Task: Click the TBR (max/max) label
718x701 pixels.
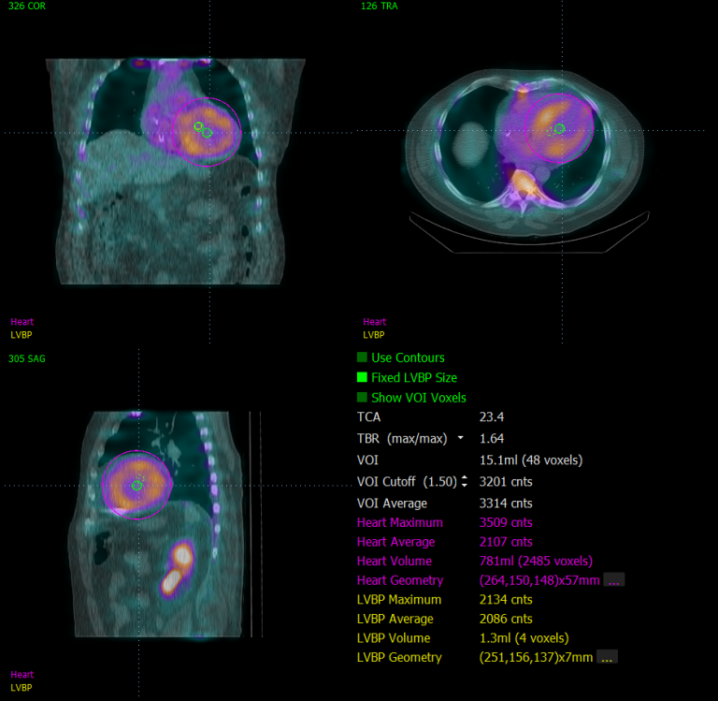Action: (x=402, y=438)
